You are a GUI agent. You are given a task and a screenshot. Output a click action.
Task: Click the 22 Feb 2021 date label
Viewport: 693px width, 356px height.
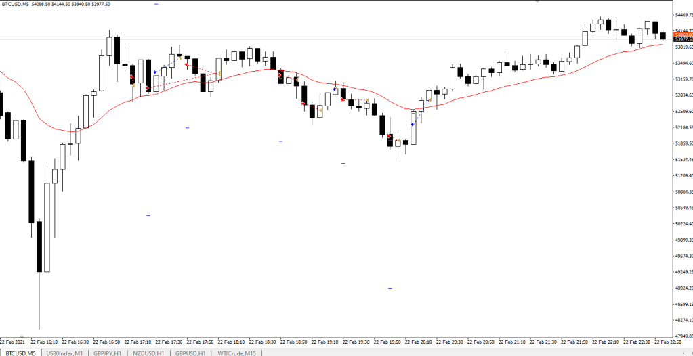click(14, 342)
